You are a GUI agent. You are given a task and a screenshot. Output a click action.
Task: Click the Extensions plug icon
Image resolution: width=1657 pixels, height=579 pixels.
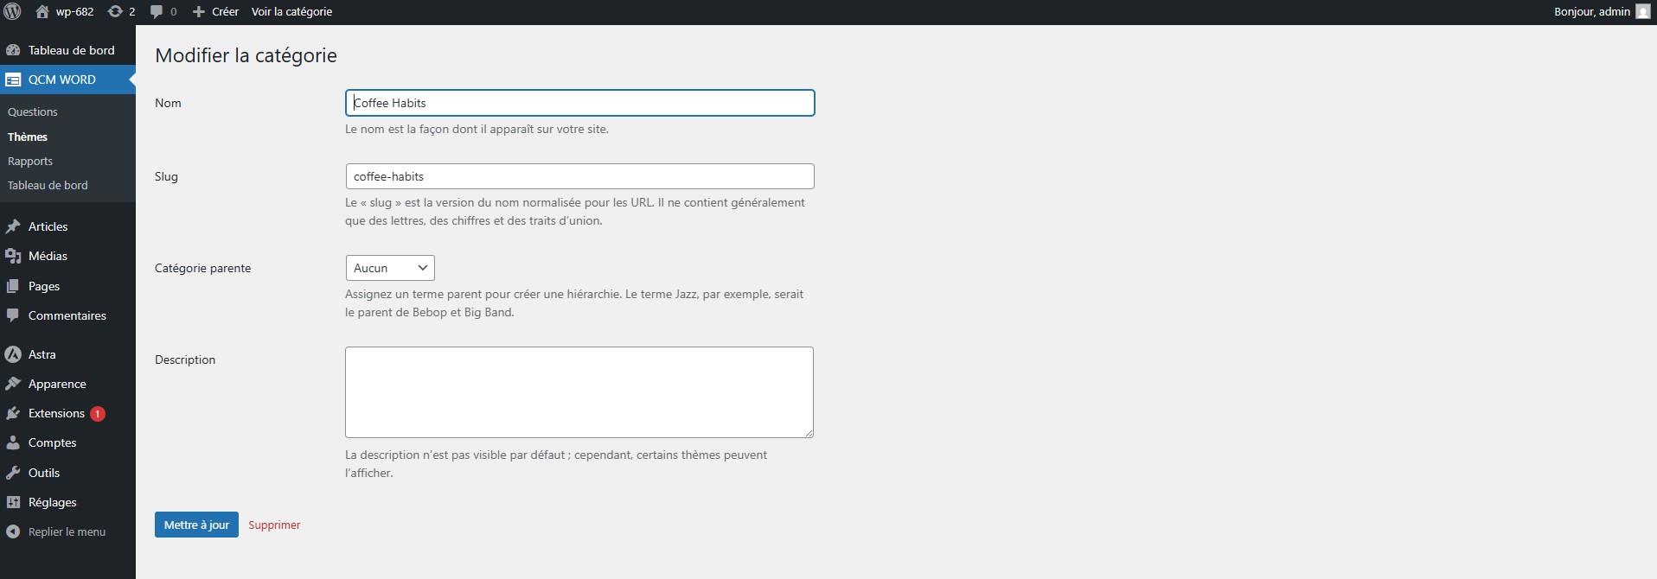click(x=13, y=413)
